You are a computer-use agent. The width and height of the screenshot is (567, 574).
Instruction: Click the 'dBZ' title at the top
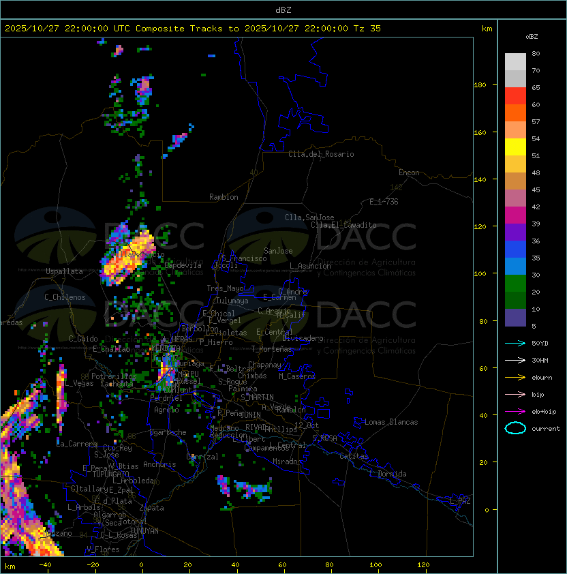[x=283, y=10]
